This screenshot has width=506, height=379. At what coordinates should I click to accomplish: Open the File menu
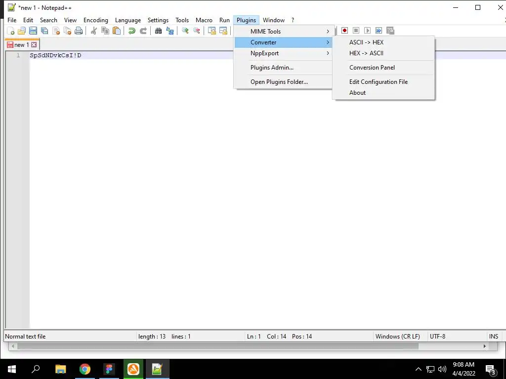(12, 20)
